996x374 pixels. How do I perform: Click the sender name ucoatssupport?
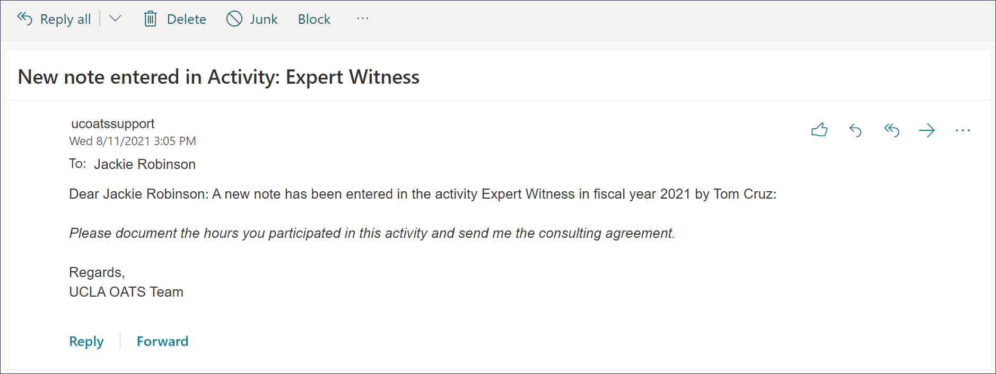112,123
